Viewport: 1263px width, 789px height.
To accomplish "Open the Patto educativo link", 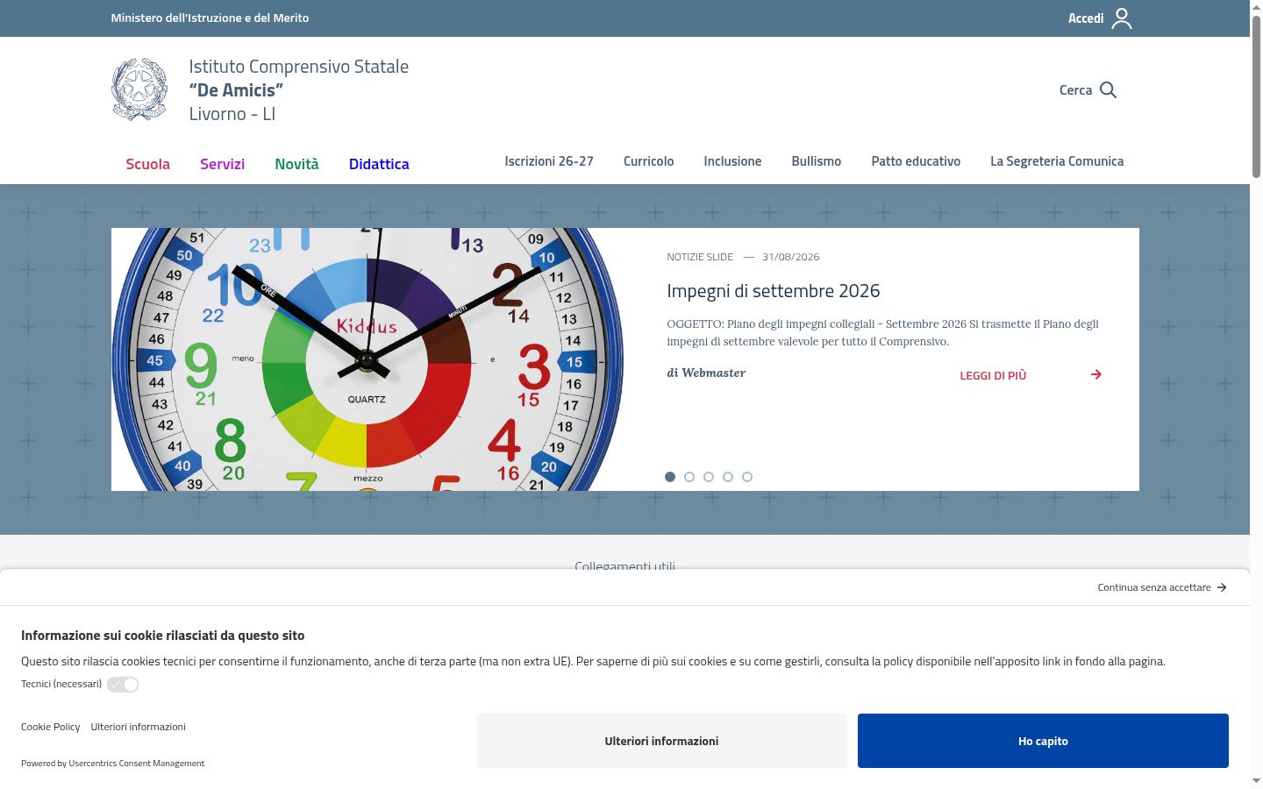I will point(916,161).
